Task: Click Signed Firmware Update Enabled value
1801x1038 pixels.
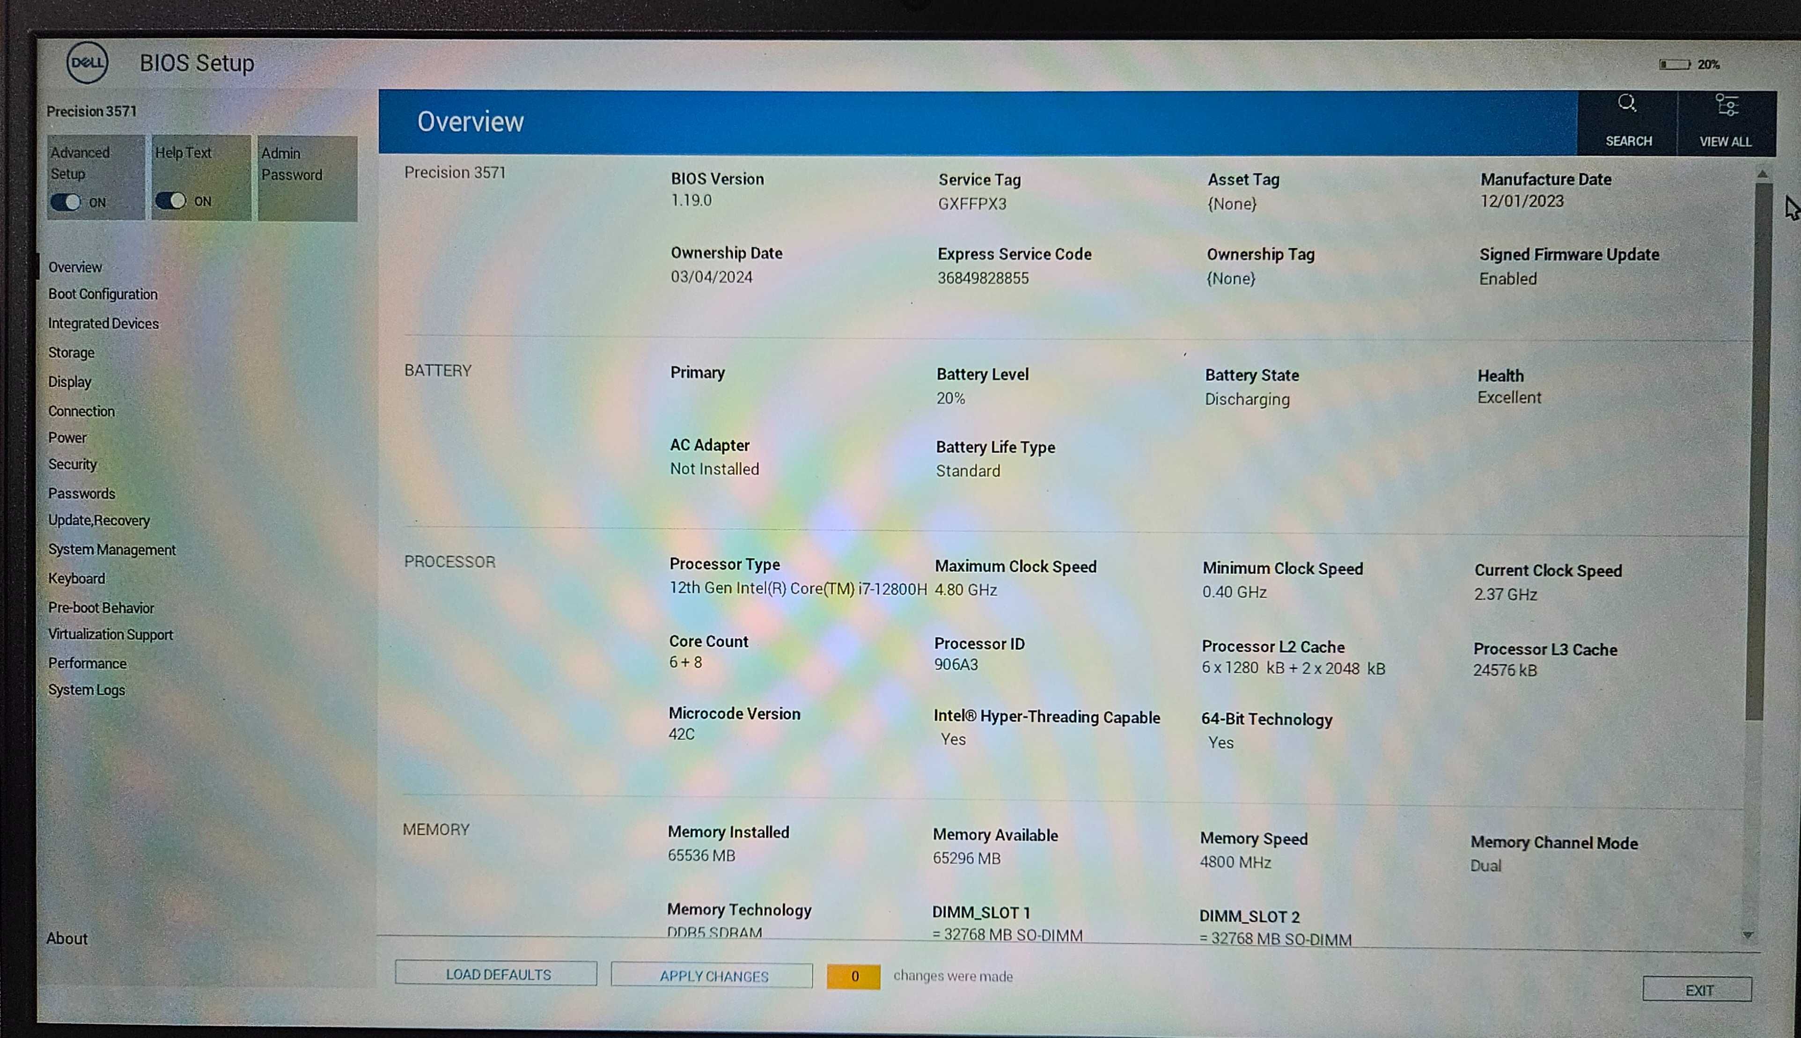Action: [1508, 279]
